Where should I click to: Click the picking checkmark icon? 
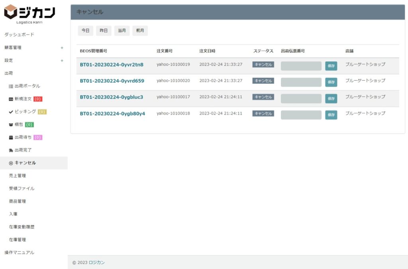11,112
